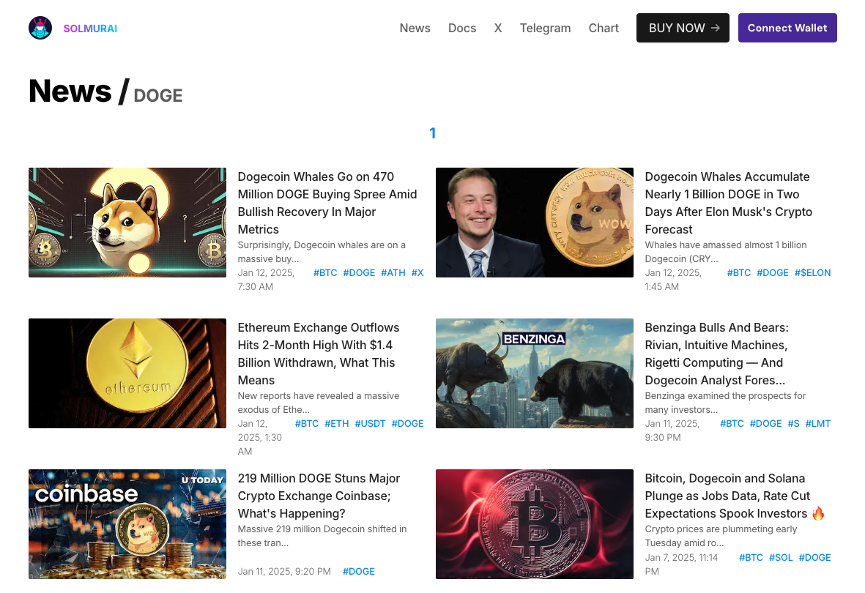
Task: Open the Benzinga bull and bear image
Action: tap(535, 373)
